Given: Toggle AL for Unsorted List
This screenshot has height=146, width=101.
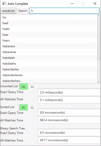Looking at the screenshot, I should click(x=23, y=87).
